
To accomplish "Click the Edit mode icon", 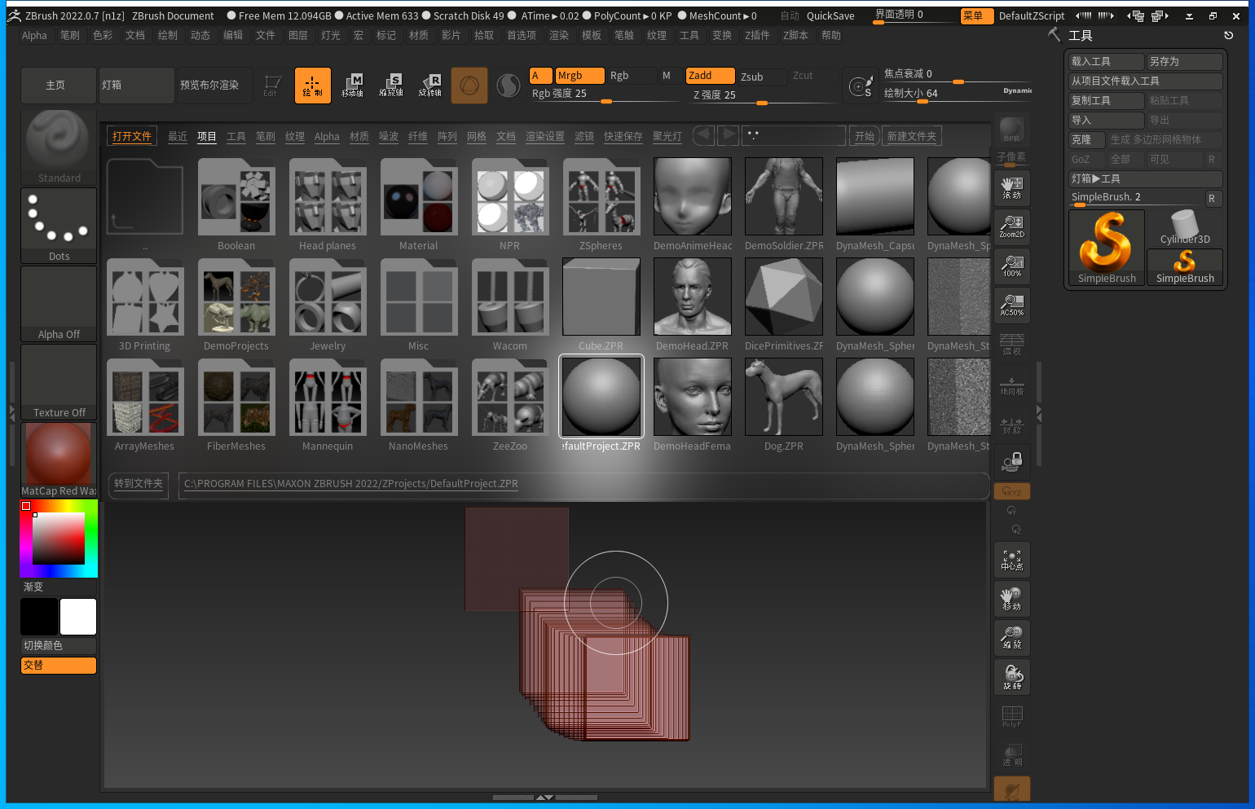I will tap(272, 85).
